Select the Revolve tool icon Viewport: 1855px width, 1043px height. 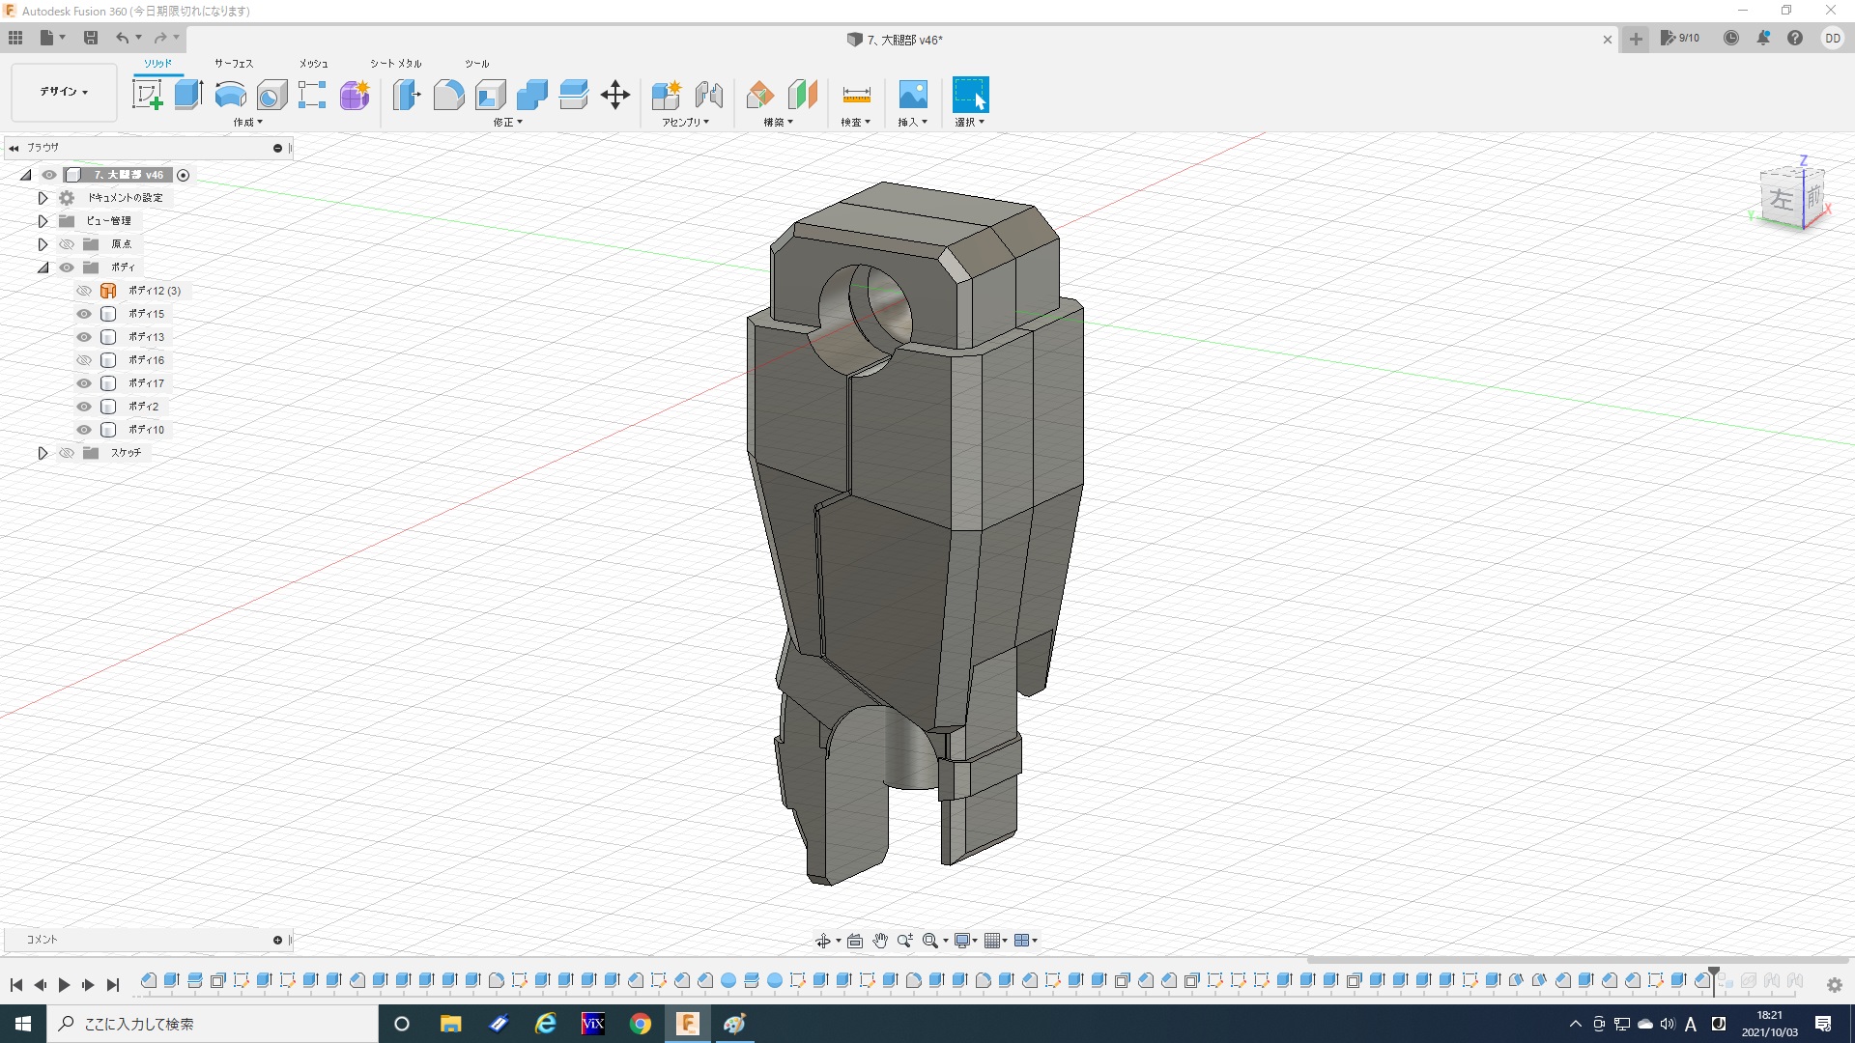point(230,95)
